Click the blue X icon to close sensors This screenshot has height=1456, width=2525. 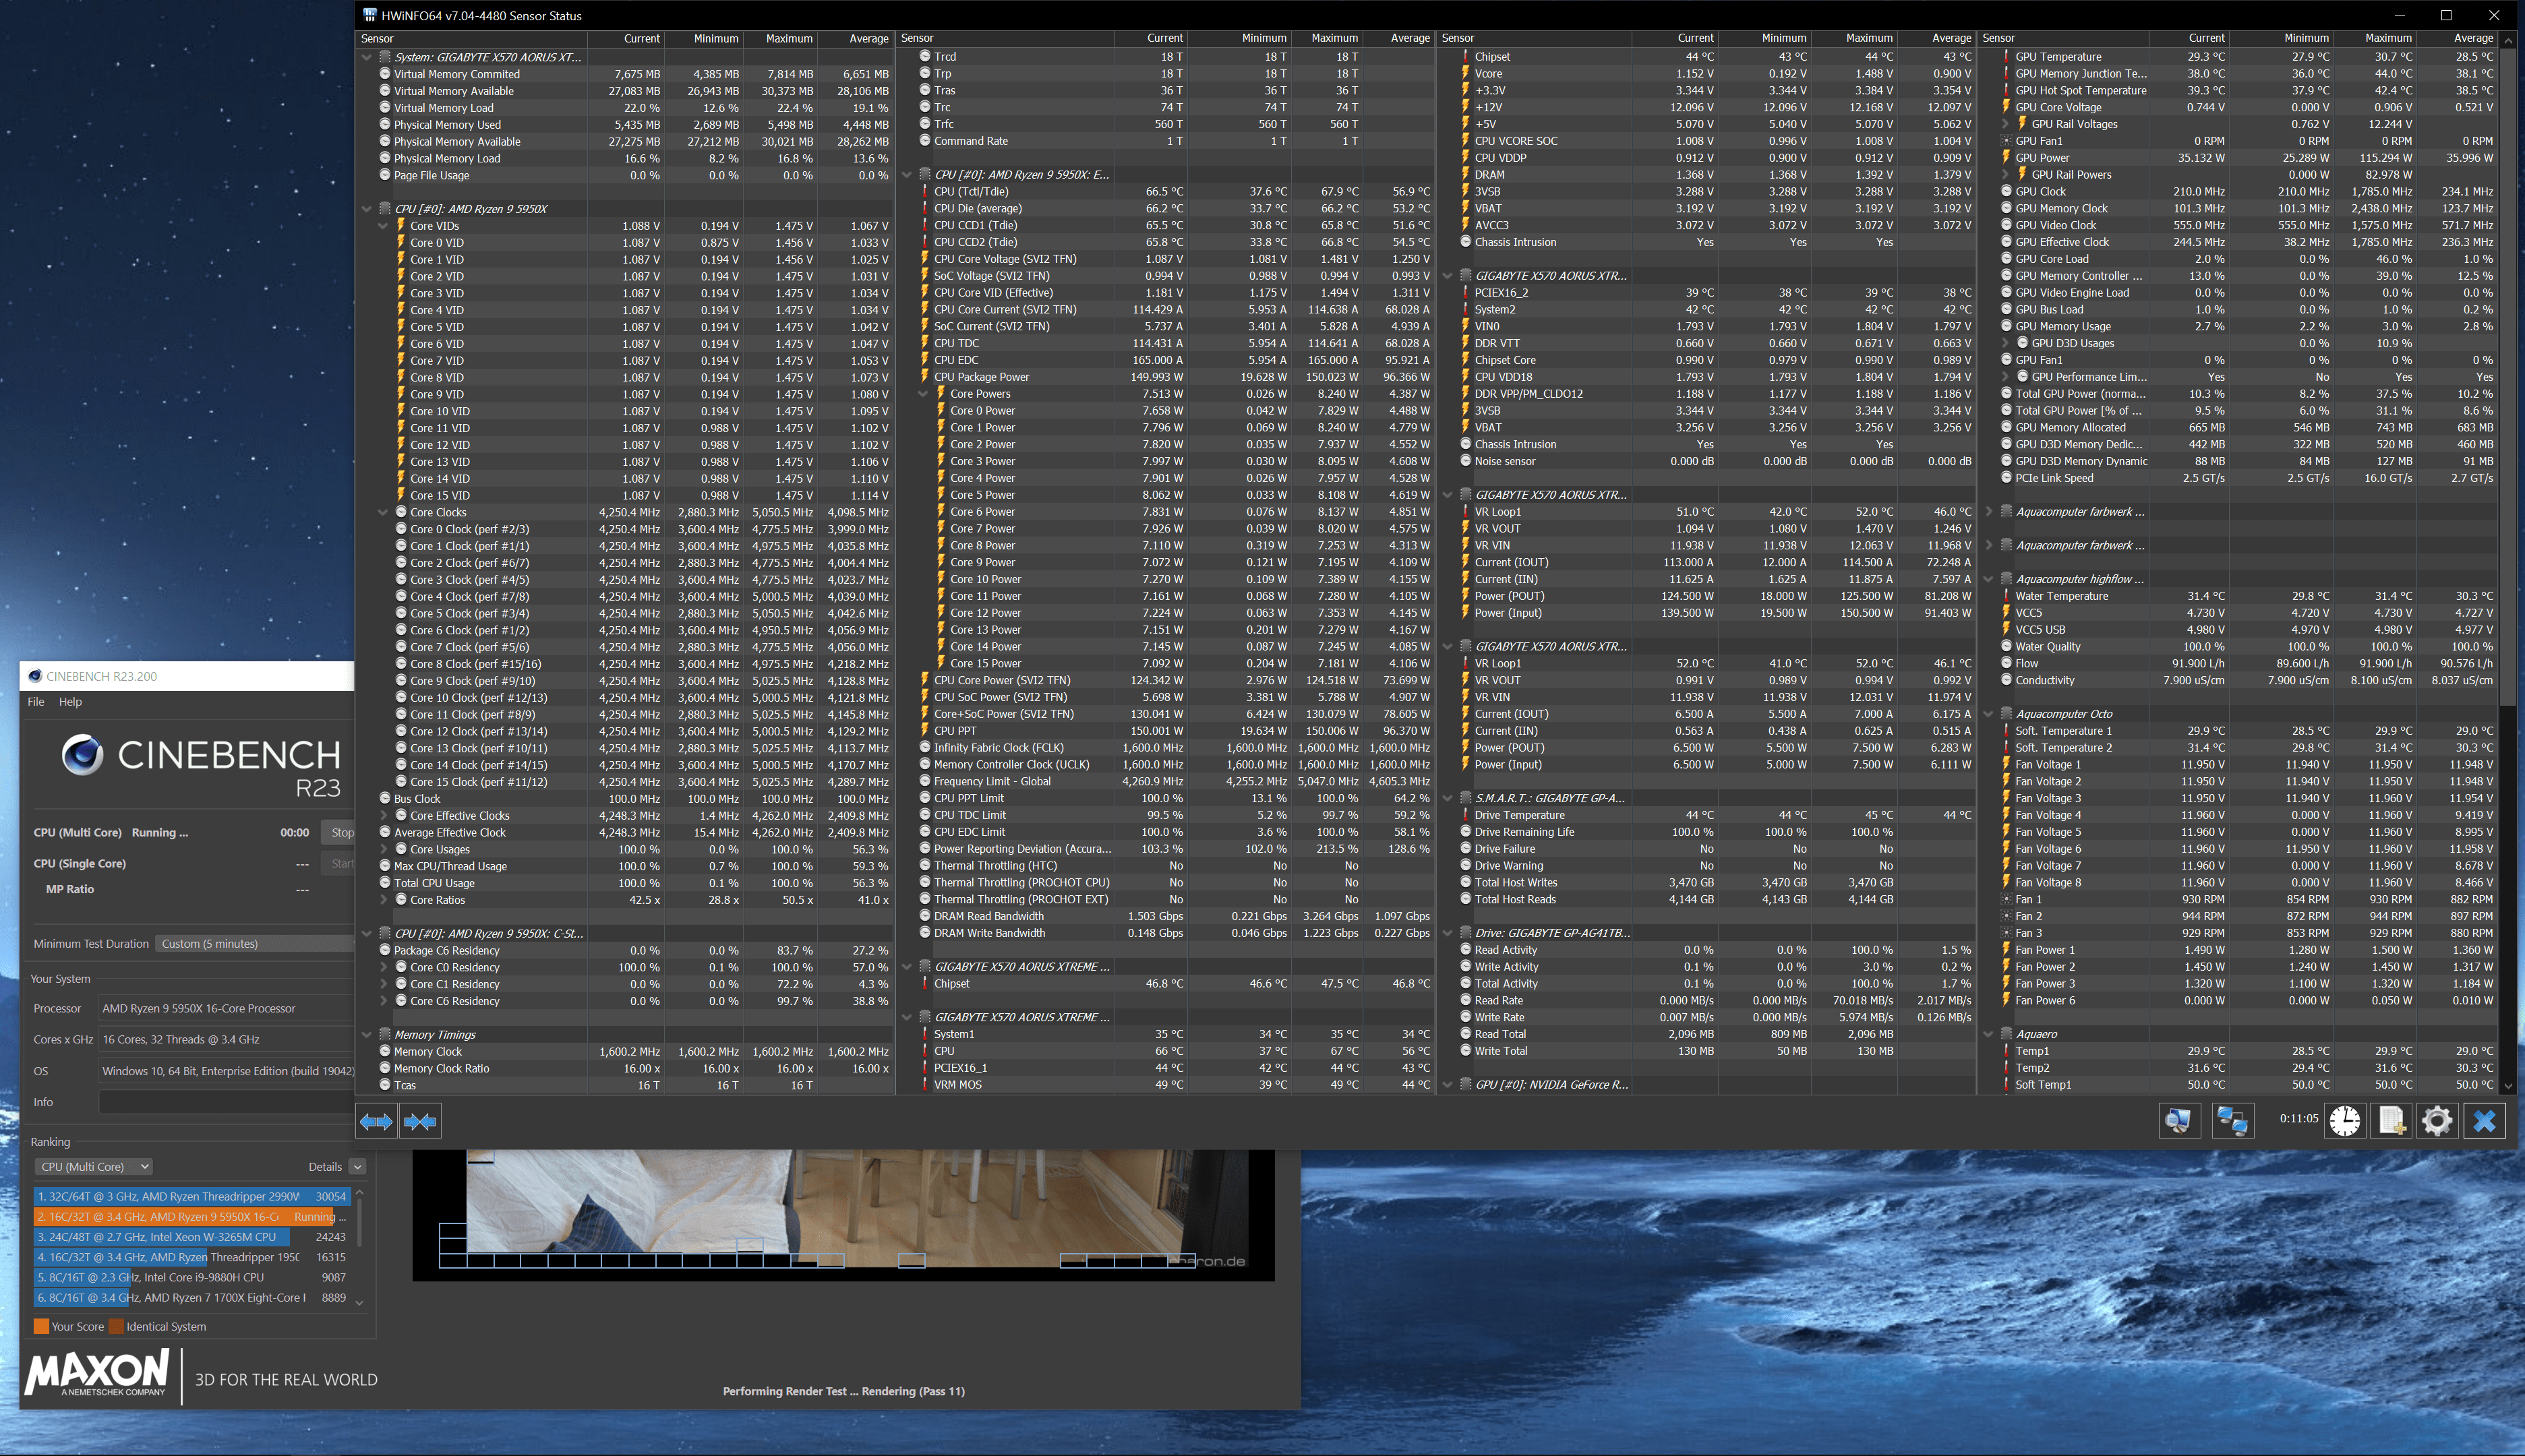pos(2484,1120)
